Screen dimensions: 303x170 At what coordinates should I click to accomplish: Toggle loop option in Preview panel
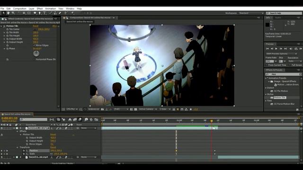296,49
